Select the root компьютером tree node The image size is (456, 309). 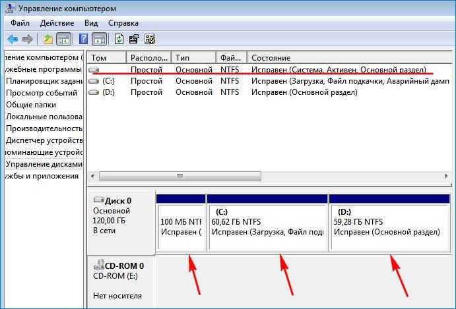(44, 57)
